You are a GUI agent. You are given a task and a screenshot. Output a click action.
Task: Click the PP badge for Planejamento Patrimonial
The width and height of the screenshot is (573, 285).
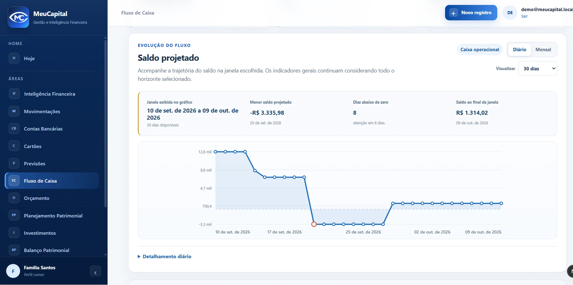(14, 215)
